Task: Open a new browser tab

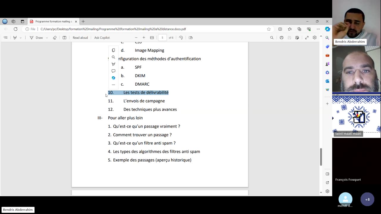Action: (83, 21)
